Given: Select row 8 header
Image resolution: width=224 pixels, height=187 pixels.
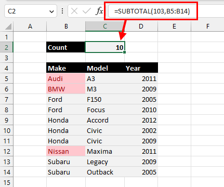Looking at the screenshot, I should coord(7,110).
